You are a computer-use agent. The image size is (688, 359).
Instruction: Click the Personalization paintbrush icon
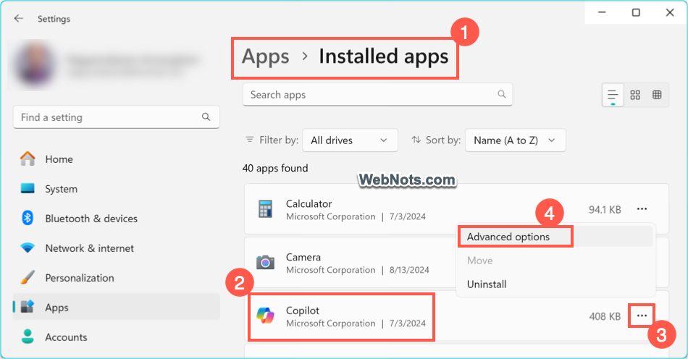pyautogui.click(x=28, y=277)
